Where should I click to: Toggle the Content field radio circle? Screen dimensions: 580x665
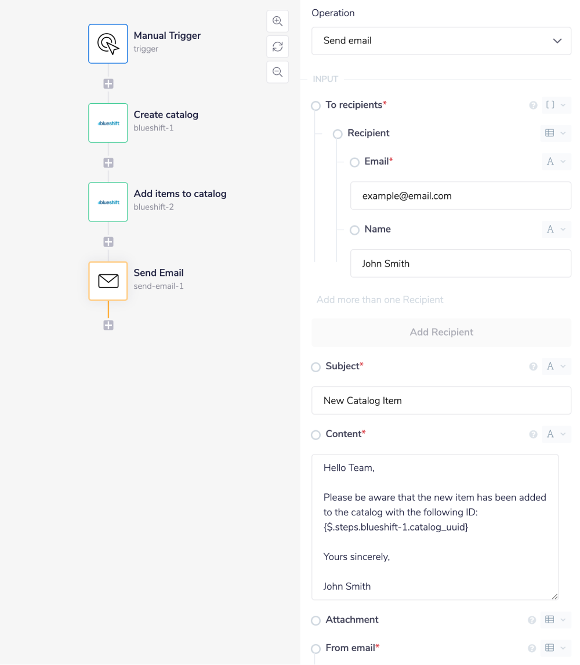click(316, 435)
